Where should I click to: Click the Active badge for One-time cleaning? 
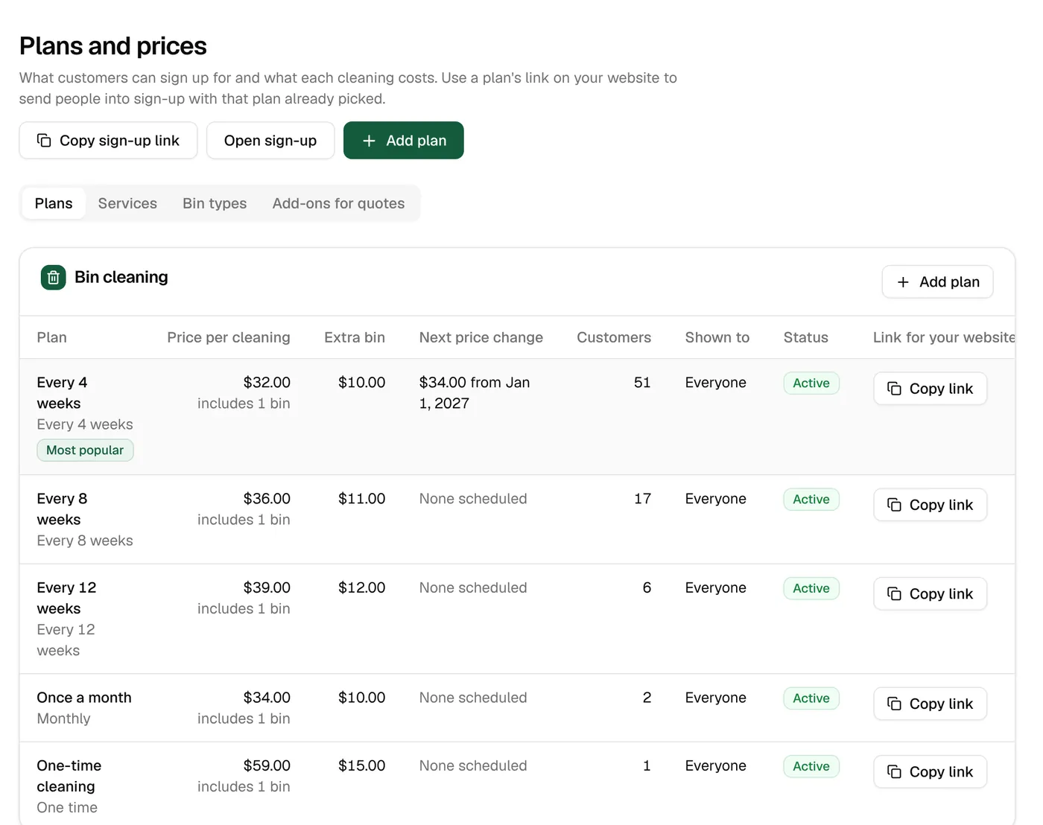pyautogui.click(x=811, y=766)
